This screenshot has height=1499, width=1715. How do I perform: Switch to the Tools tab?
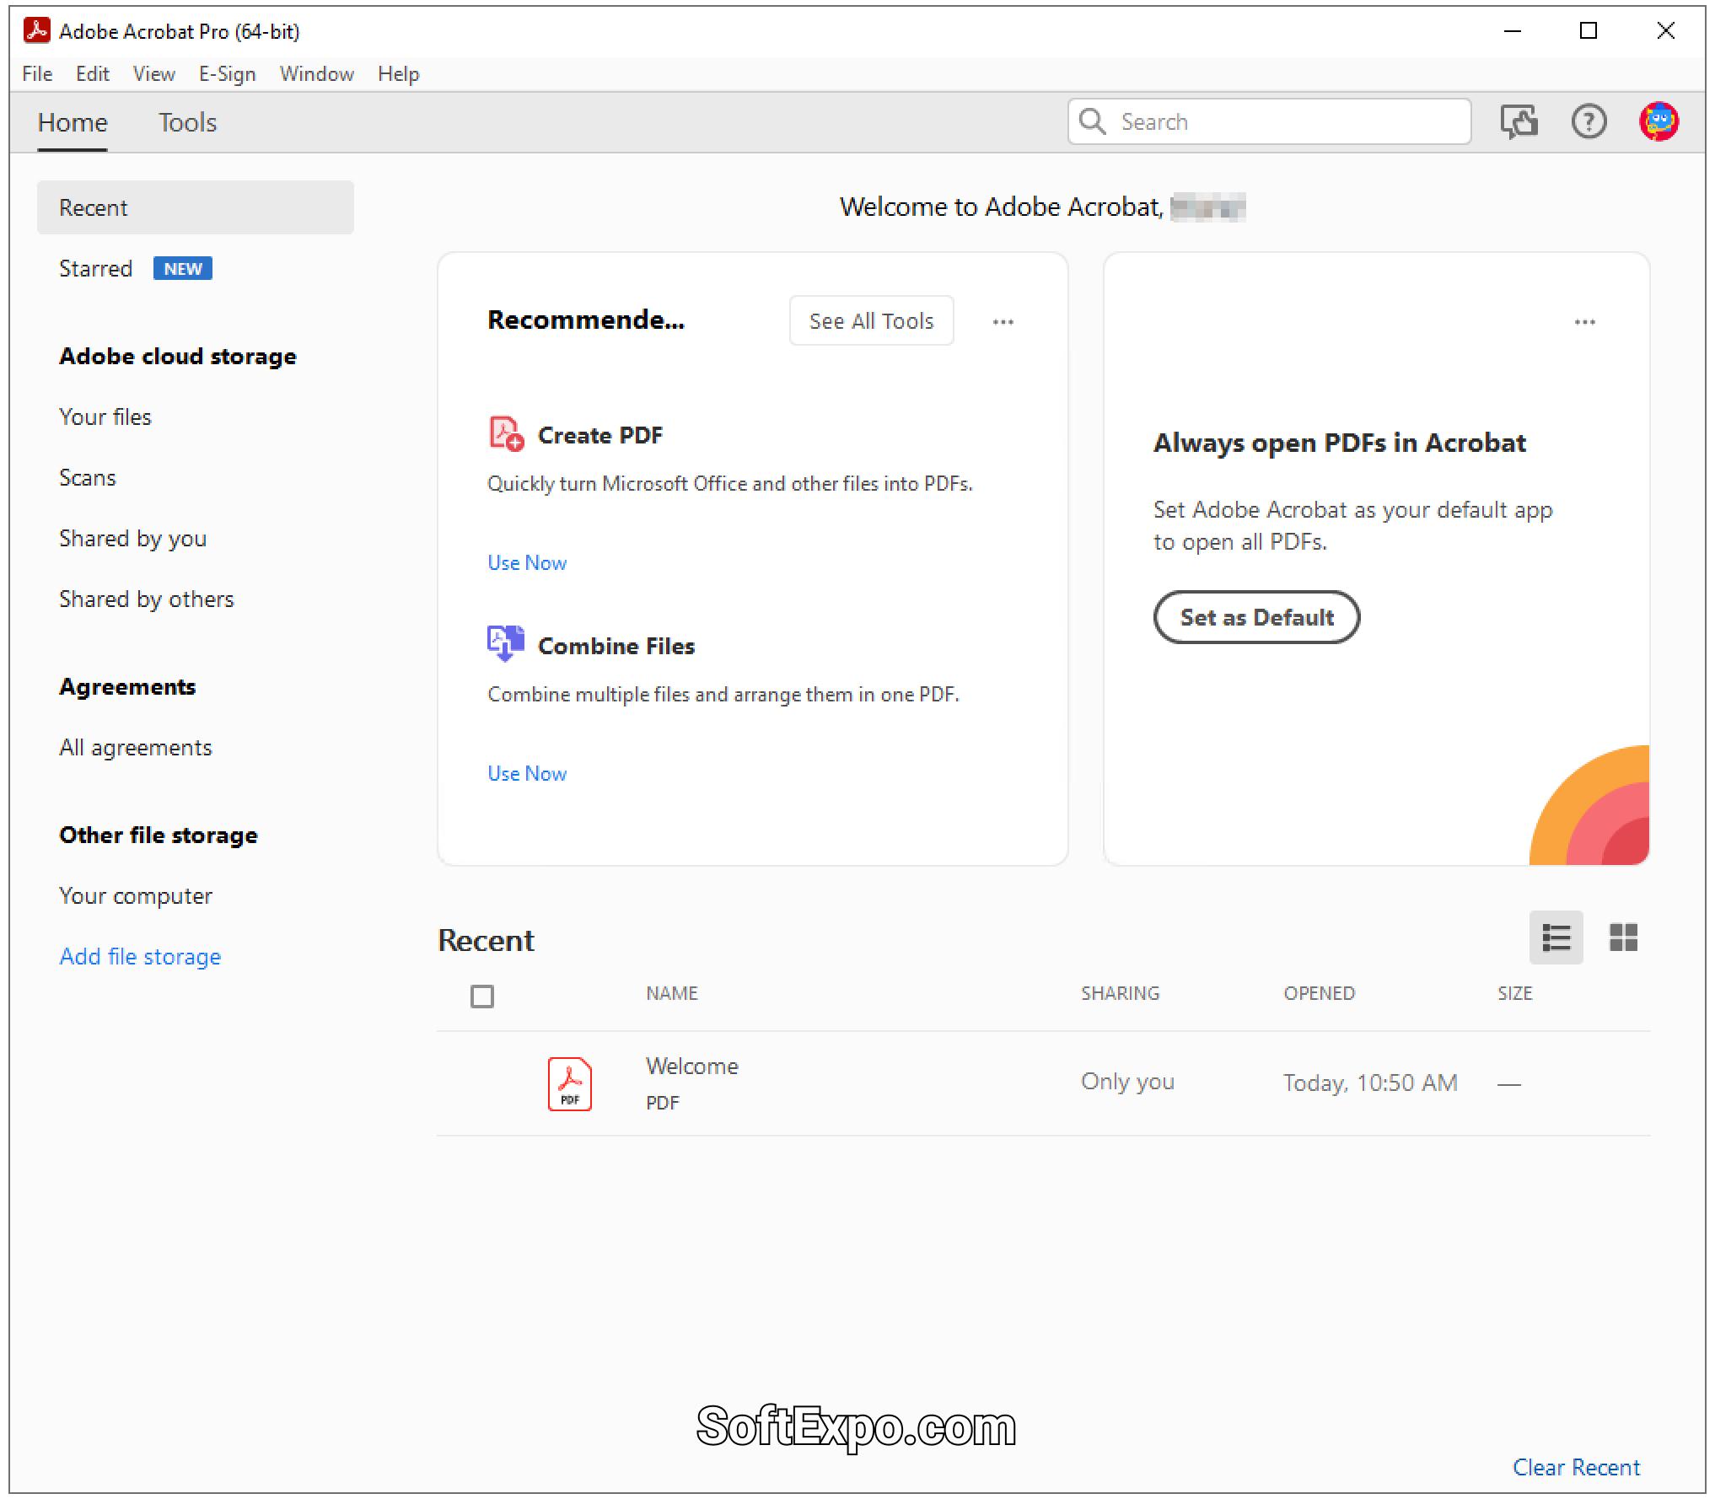coord(187,123)
